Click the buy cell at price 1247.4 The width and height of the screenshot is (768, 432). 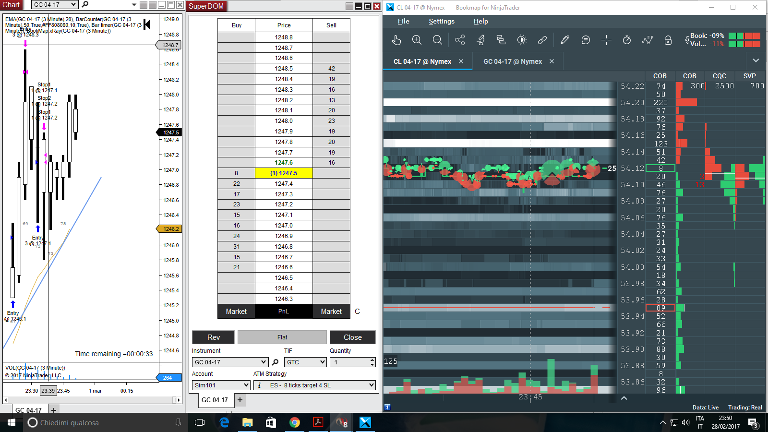pos(236,184)
